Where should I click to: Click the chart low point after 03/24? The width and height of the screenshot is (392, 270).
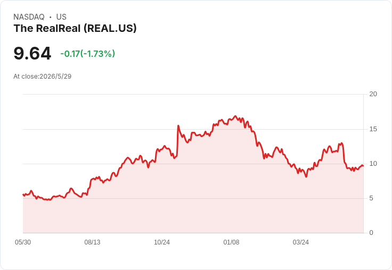pos(306,176)
